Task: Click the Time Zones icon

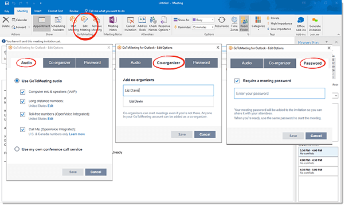Action: click(x=234, y=23)
